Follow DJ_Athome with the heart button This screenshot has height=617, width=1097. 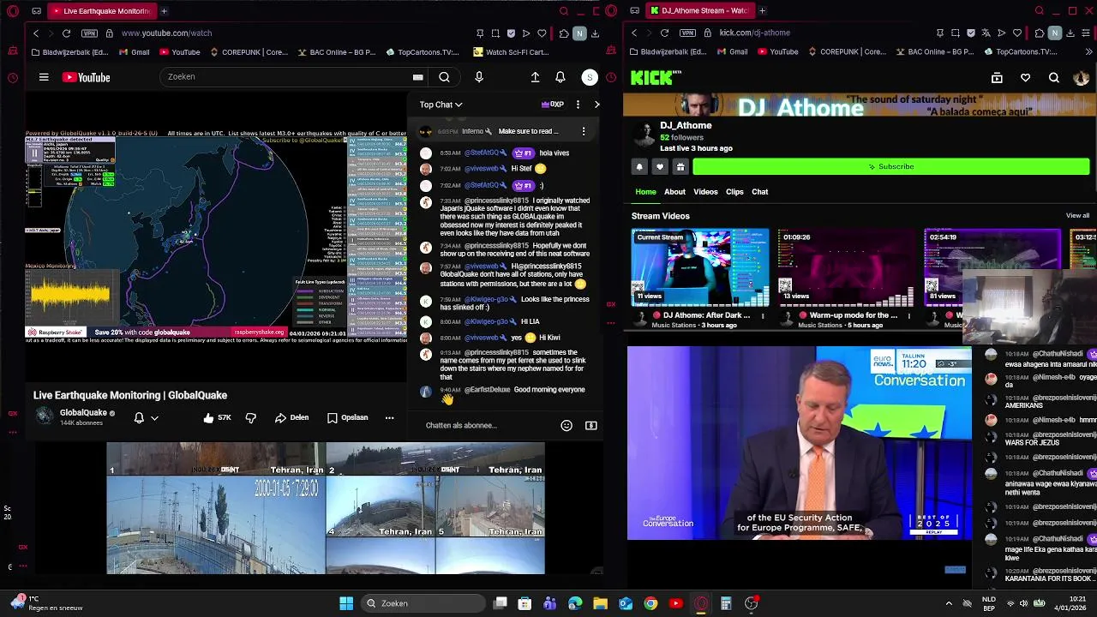pyautogui.click(x=659, y=166)
